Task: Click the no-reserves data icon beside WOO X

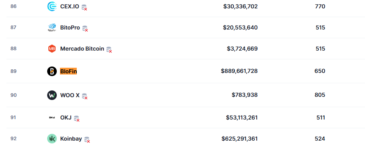Action: [84, 96]
